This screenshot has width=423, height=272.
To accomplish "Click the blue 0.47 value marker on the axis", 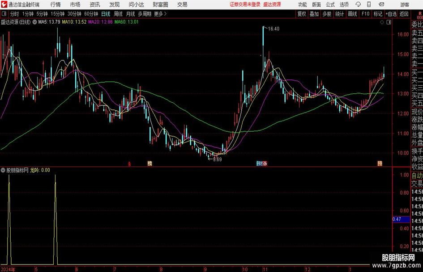I will coord(401,219).
